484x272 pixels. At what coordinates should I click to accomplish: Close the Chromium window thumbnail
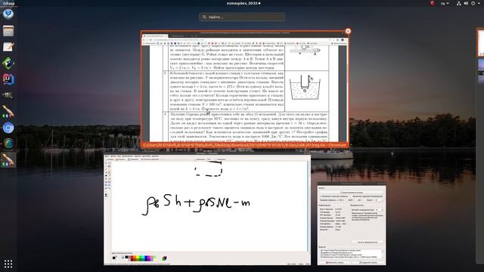click(x=348, y=31)
